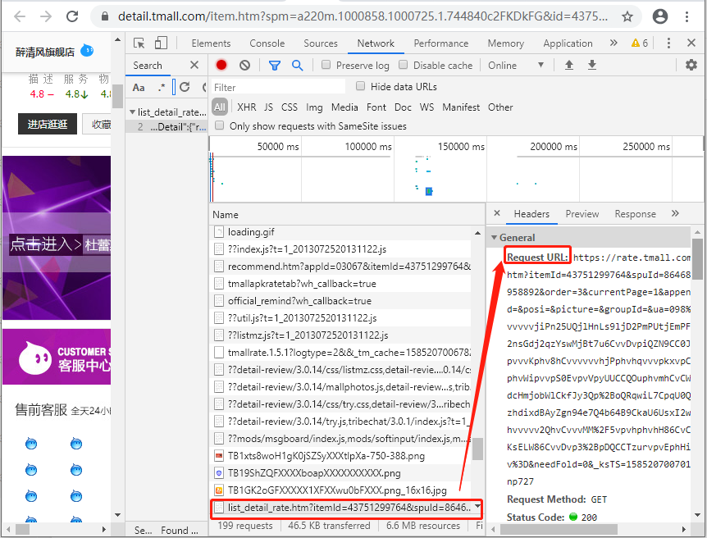
Task: Switch to the Sources tab
Action: (x=320, y=43)
